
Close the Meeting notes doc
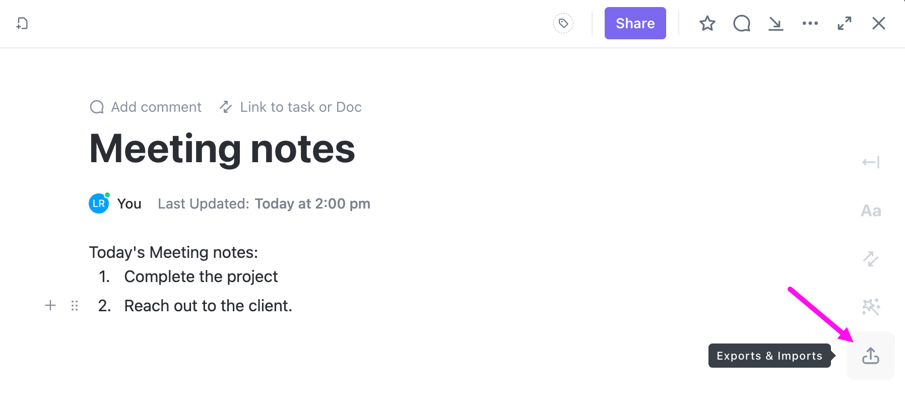coord(879,23)
